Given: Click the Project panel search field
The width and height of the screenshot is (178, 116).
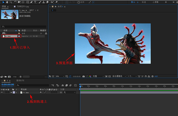Looking at the screenshot, I should click(24, 27).
